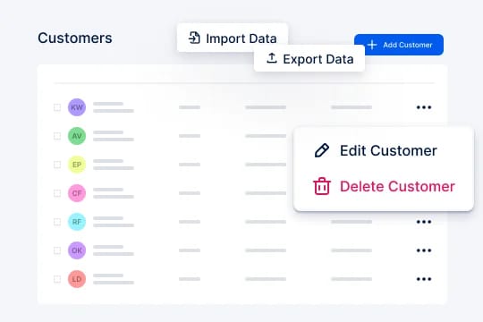Click the pink CF avatar circle
Screen dimensions: 483x322
pyautogui.click(x=77, y=193)
